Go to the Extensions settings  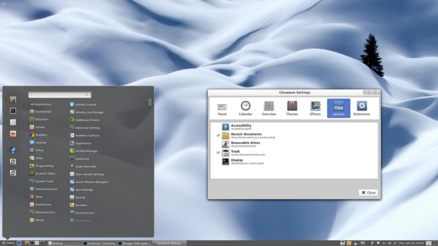(362, 108)
